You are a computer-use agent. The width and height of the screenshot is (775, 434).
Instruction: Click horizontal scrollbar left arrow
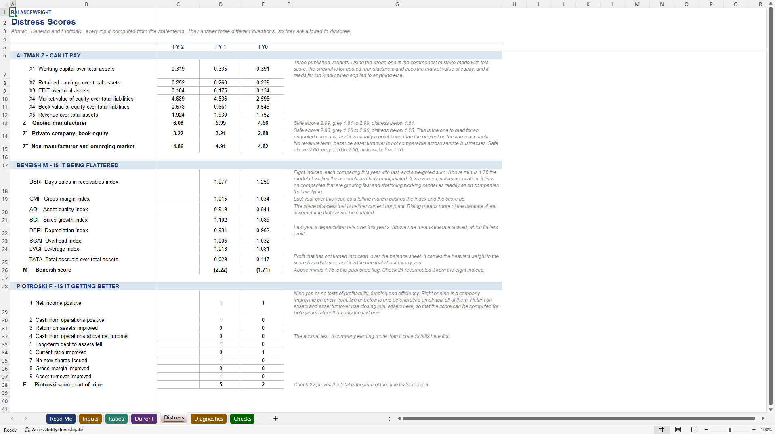coord(399,419)
